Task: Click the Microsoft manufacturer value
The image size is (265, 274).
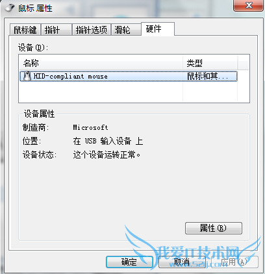Action: 90,127
